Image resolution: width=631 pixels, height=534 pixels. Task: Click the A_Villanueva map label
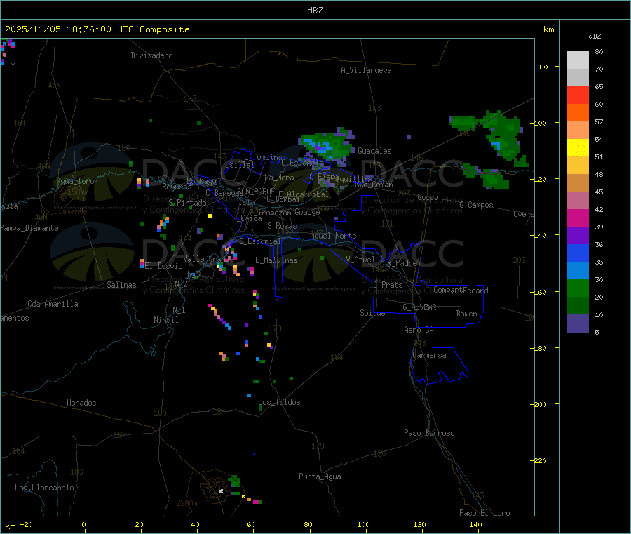(x=366, y=70)
